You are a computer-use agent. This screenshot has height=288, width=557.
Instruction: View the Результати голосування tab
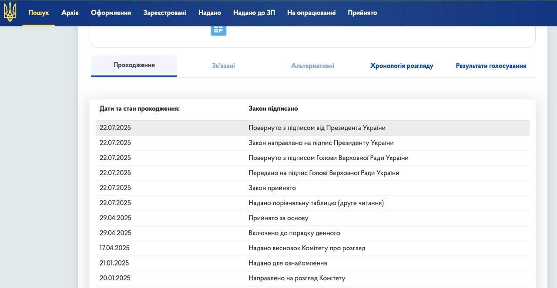491,66
